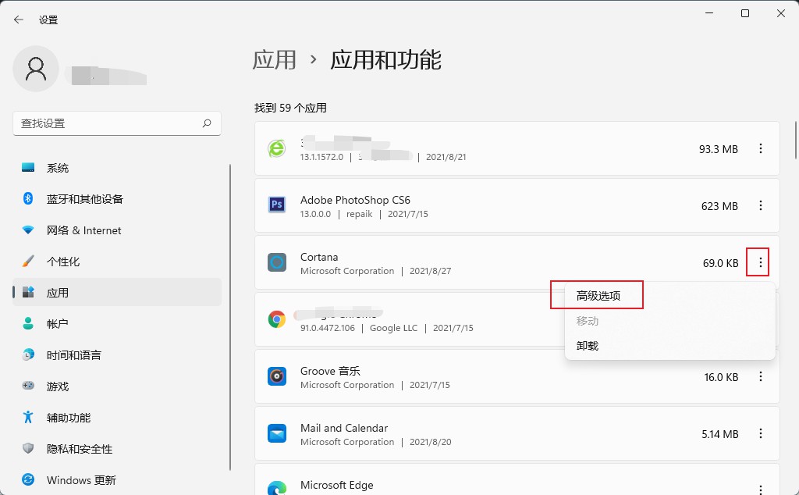799x495 pixels.
Task: Click the Bluetooth icon in sidebar
Action: (x=28, y=198)
